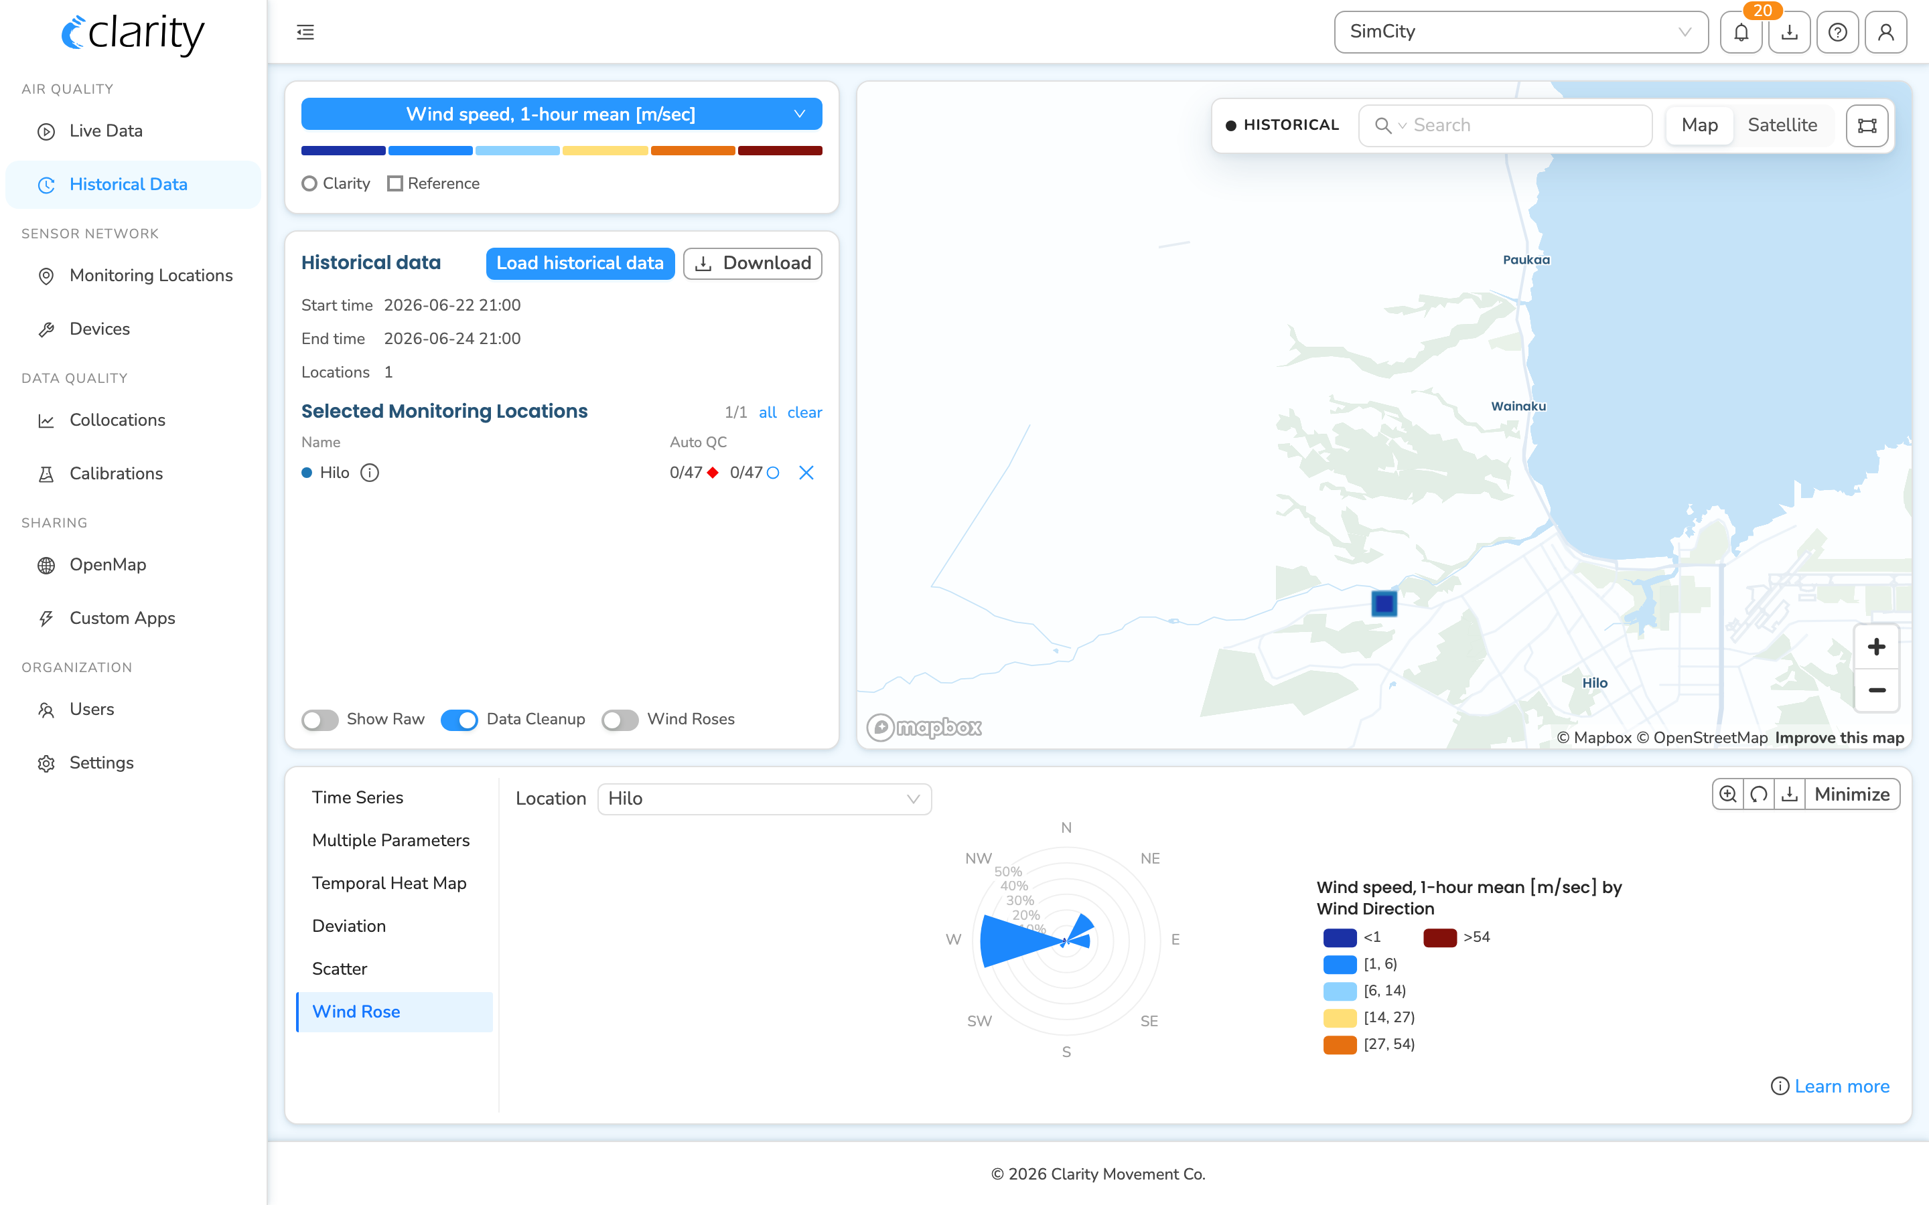Click the yellow color scale segment
Viewport: 1929px width, 1205px height.
point(605,151)
